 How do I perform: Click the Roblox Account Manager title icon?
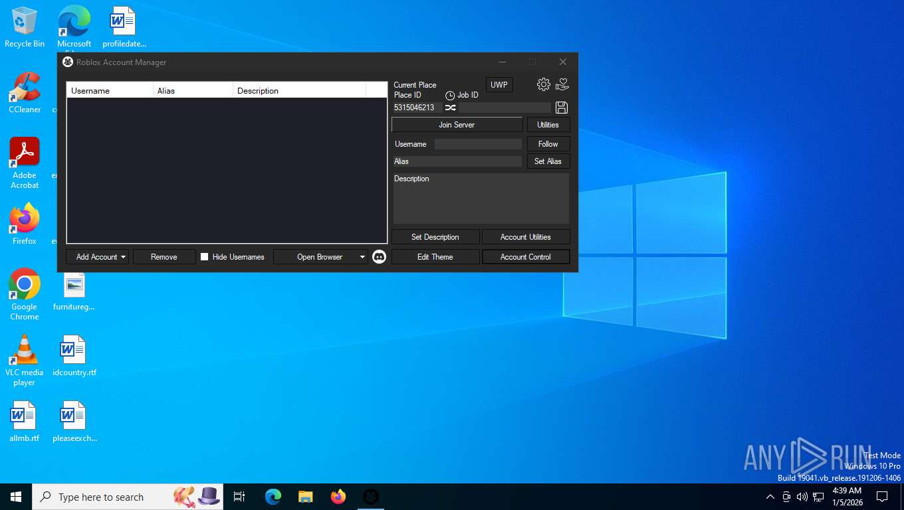(68, 62)
